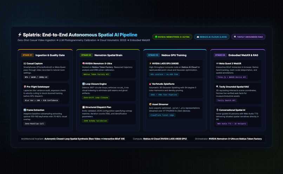This screenshot has width=283, height=174.
Task: Click the camera icon next to Casual Capture
Action: point(25,63)
